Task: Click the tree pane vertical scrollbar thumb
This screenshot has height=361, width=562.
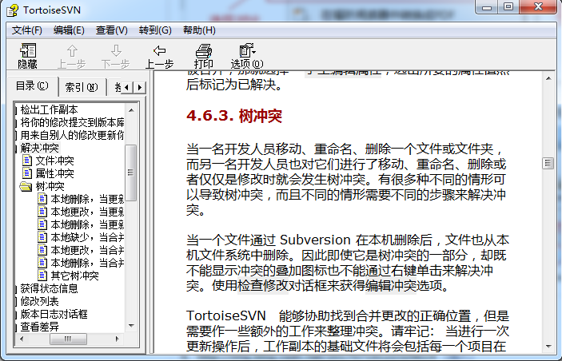Action: coord(131,173)
